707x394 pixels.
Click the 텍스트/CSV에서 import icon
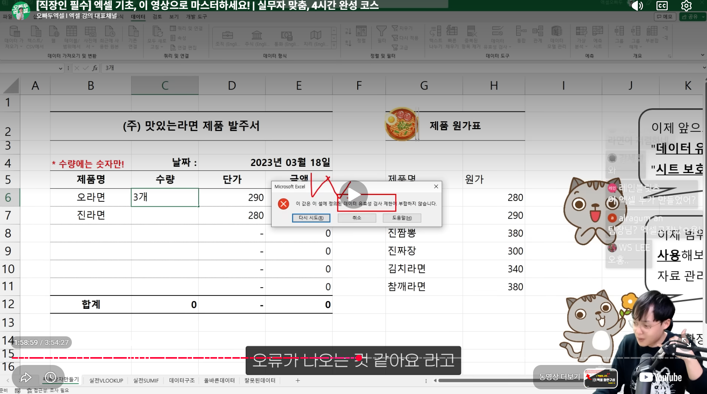tap(35, 37)
